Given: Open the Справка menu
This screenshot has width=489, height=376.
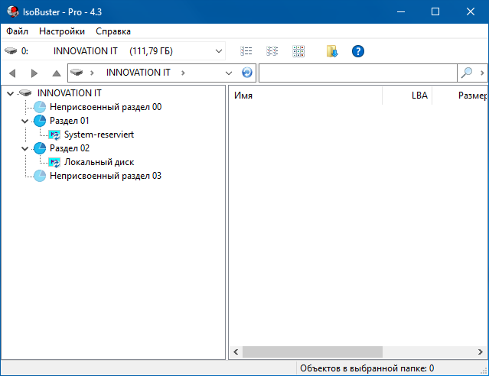Looking at the screenshot, I should [x=113, y=31].
